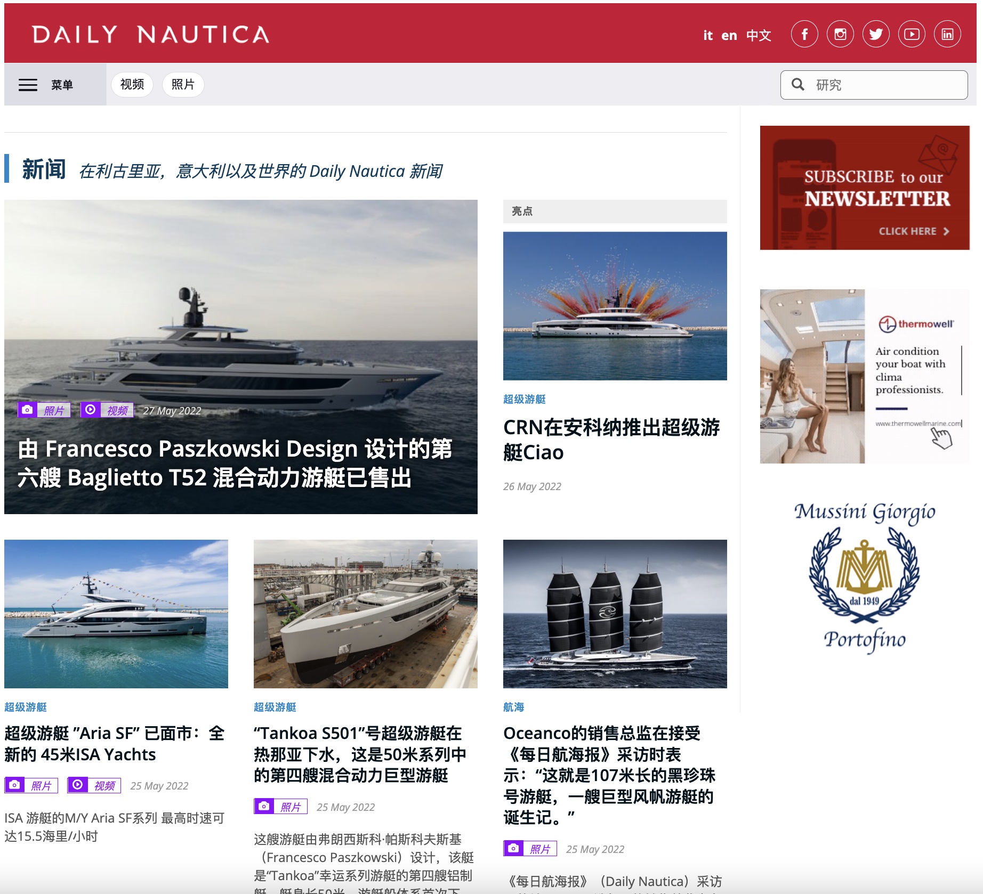
Task: Open the YouTube social icon
Action: tap(912, 35)
